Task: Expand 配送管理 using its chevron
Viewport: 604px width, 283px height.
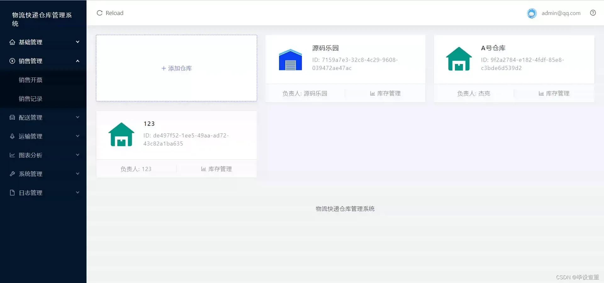Action: [78, 117]
